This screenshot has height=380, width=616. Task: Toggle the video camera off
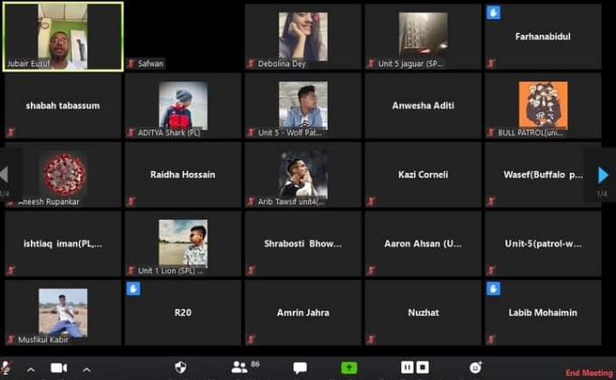pyautogui.click(x=59, y=367)
